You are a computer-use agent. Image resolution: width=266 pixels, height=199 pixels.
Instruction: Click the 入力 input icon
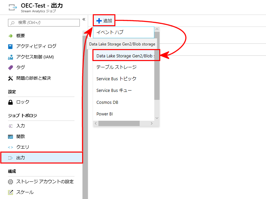11,126
